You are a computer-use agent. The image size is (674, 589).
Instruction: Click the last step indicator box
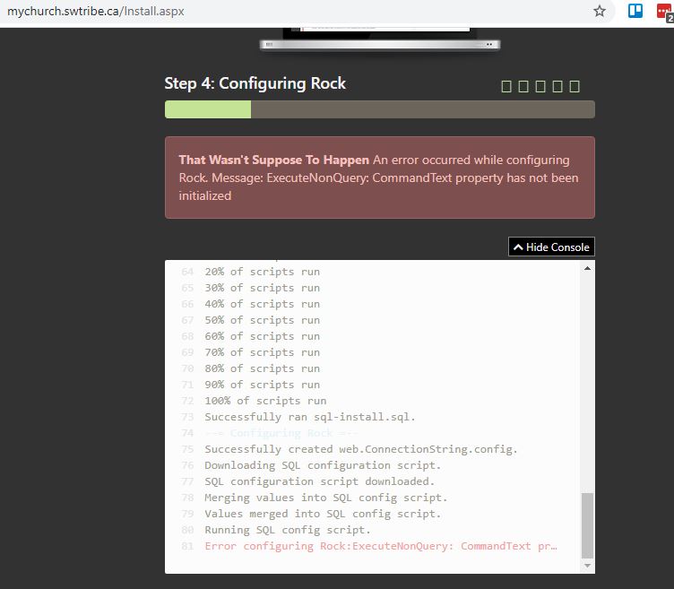tap(575, 86)
